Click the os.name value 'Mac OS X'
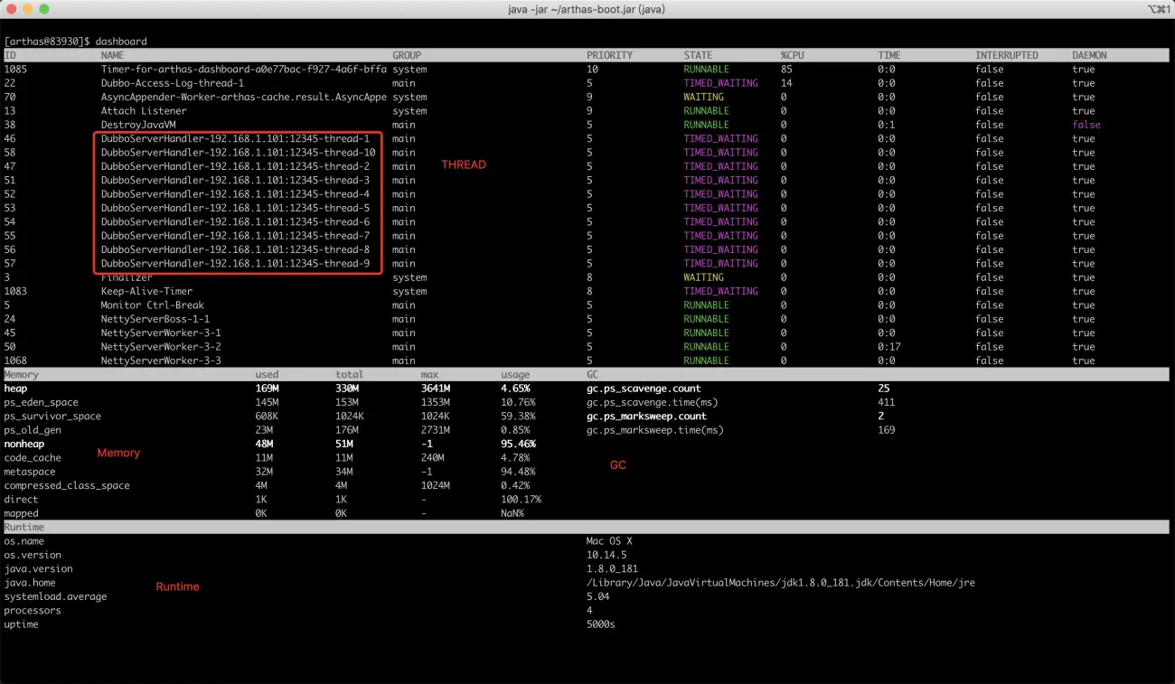Screen dimensions: 1175x684 click(x=609, y=541)
